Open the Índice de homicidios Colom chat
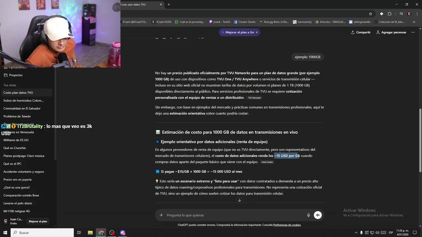Screen dimensions: 422x237 (26, 101)
